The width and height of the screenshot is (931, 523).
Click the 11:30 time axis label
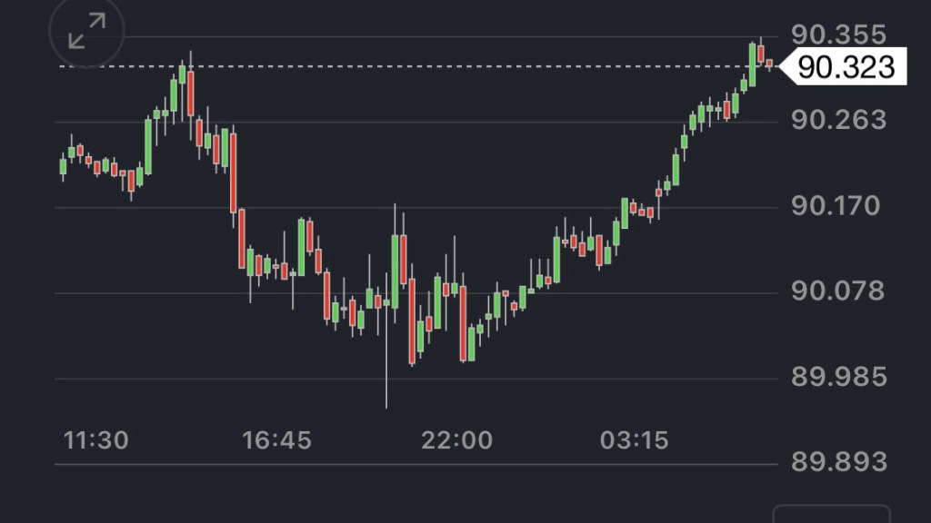(95, 441)
